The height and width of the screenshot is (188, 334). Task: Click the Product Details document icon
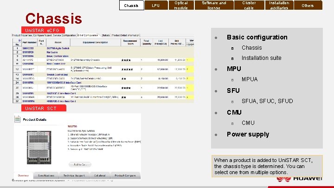pos(18,119)
